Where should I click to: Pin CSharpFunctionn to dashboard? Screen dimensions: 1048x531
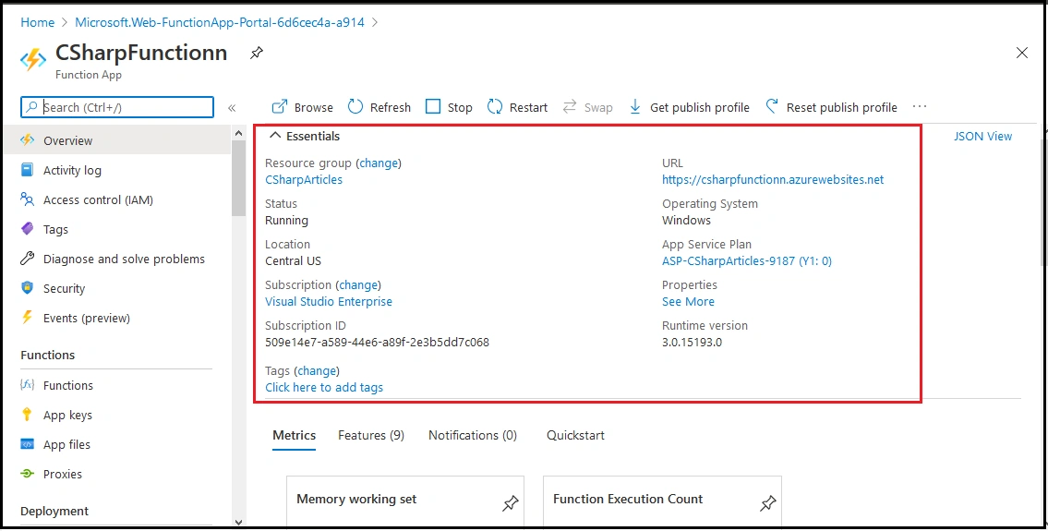coord(256,53)
